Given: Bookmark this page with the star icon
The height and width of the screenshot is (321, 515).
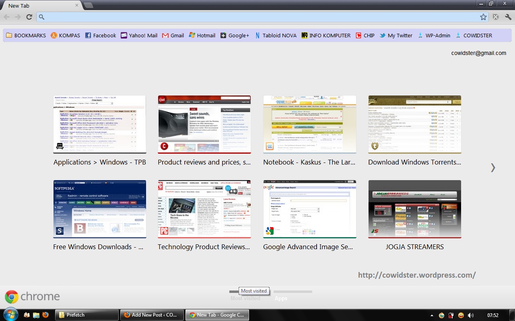Looking at the screenshot, I should point(483,17).
